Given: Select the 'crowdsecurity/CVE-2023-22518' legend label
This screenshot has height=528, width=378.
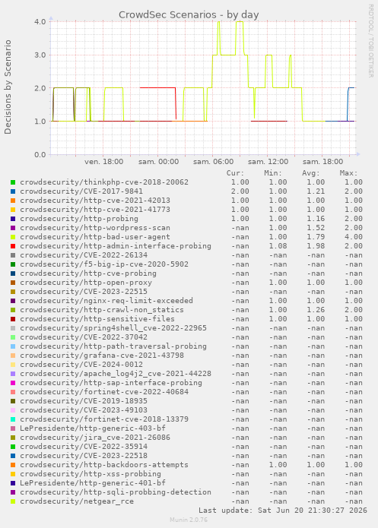Looking at the screenshot, I should 84,456.
